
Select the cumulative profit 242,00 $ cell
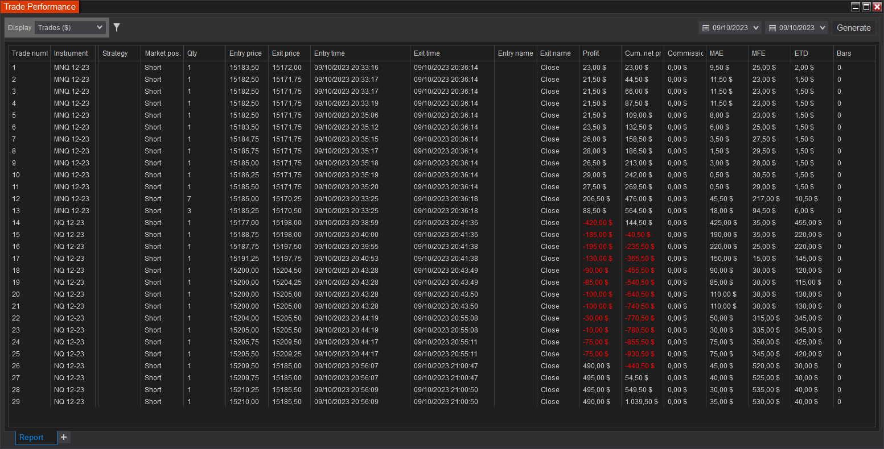click(x=639, y=175)
